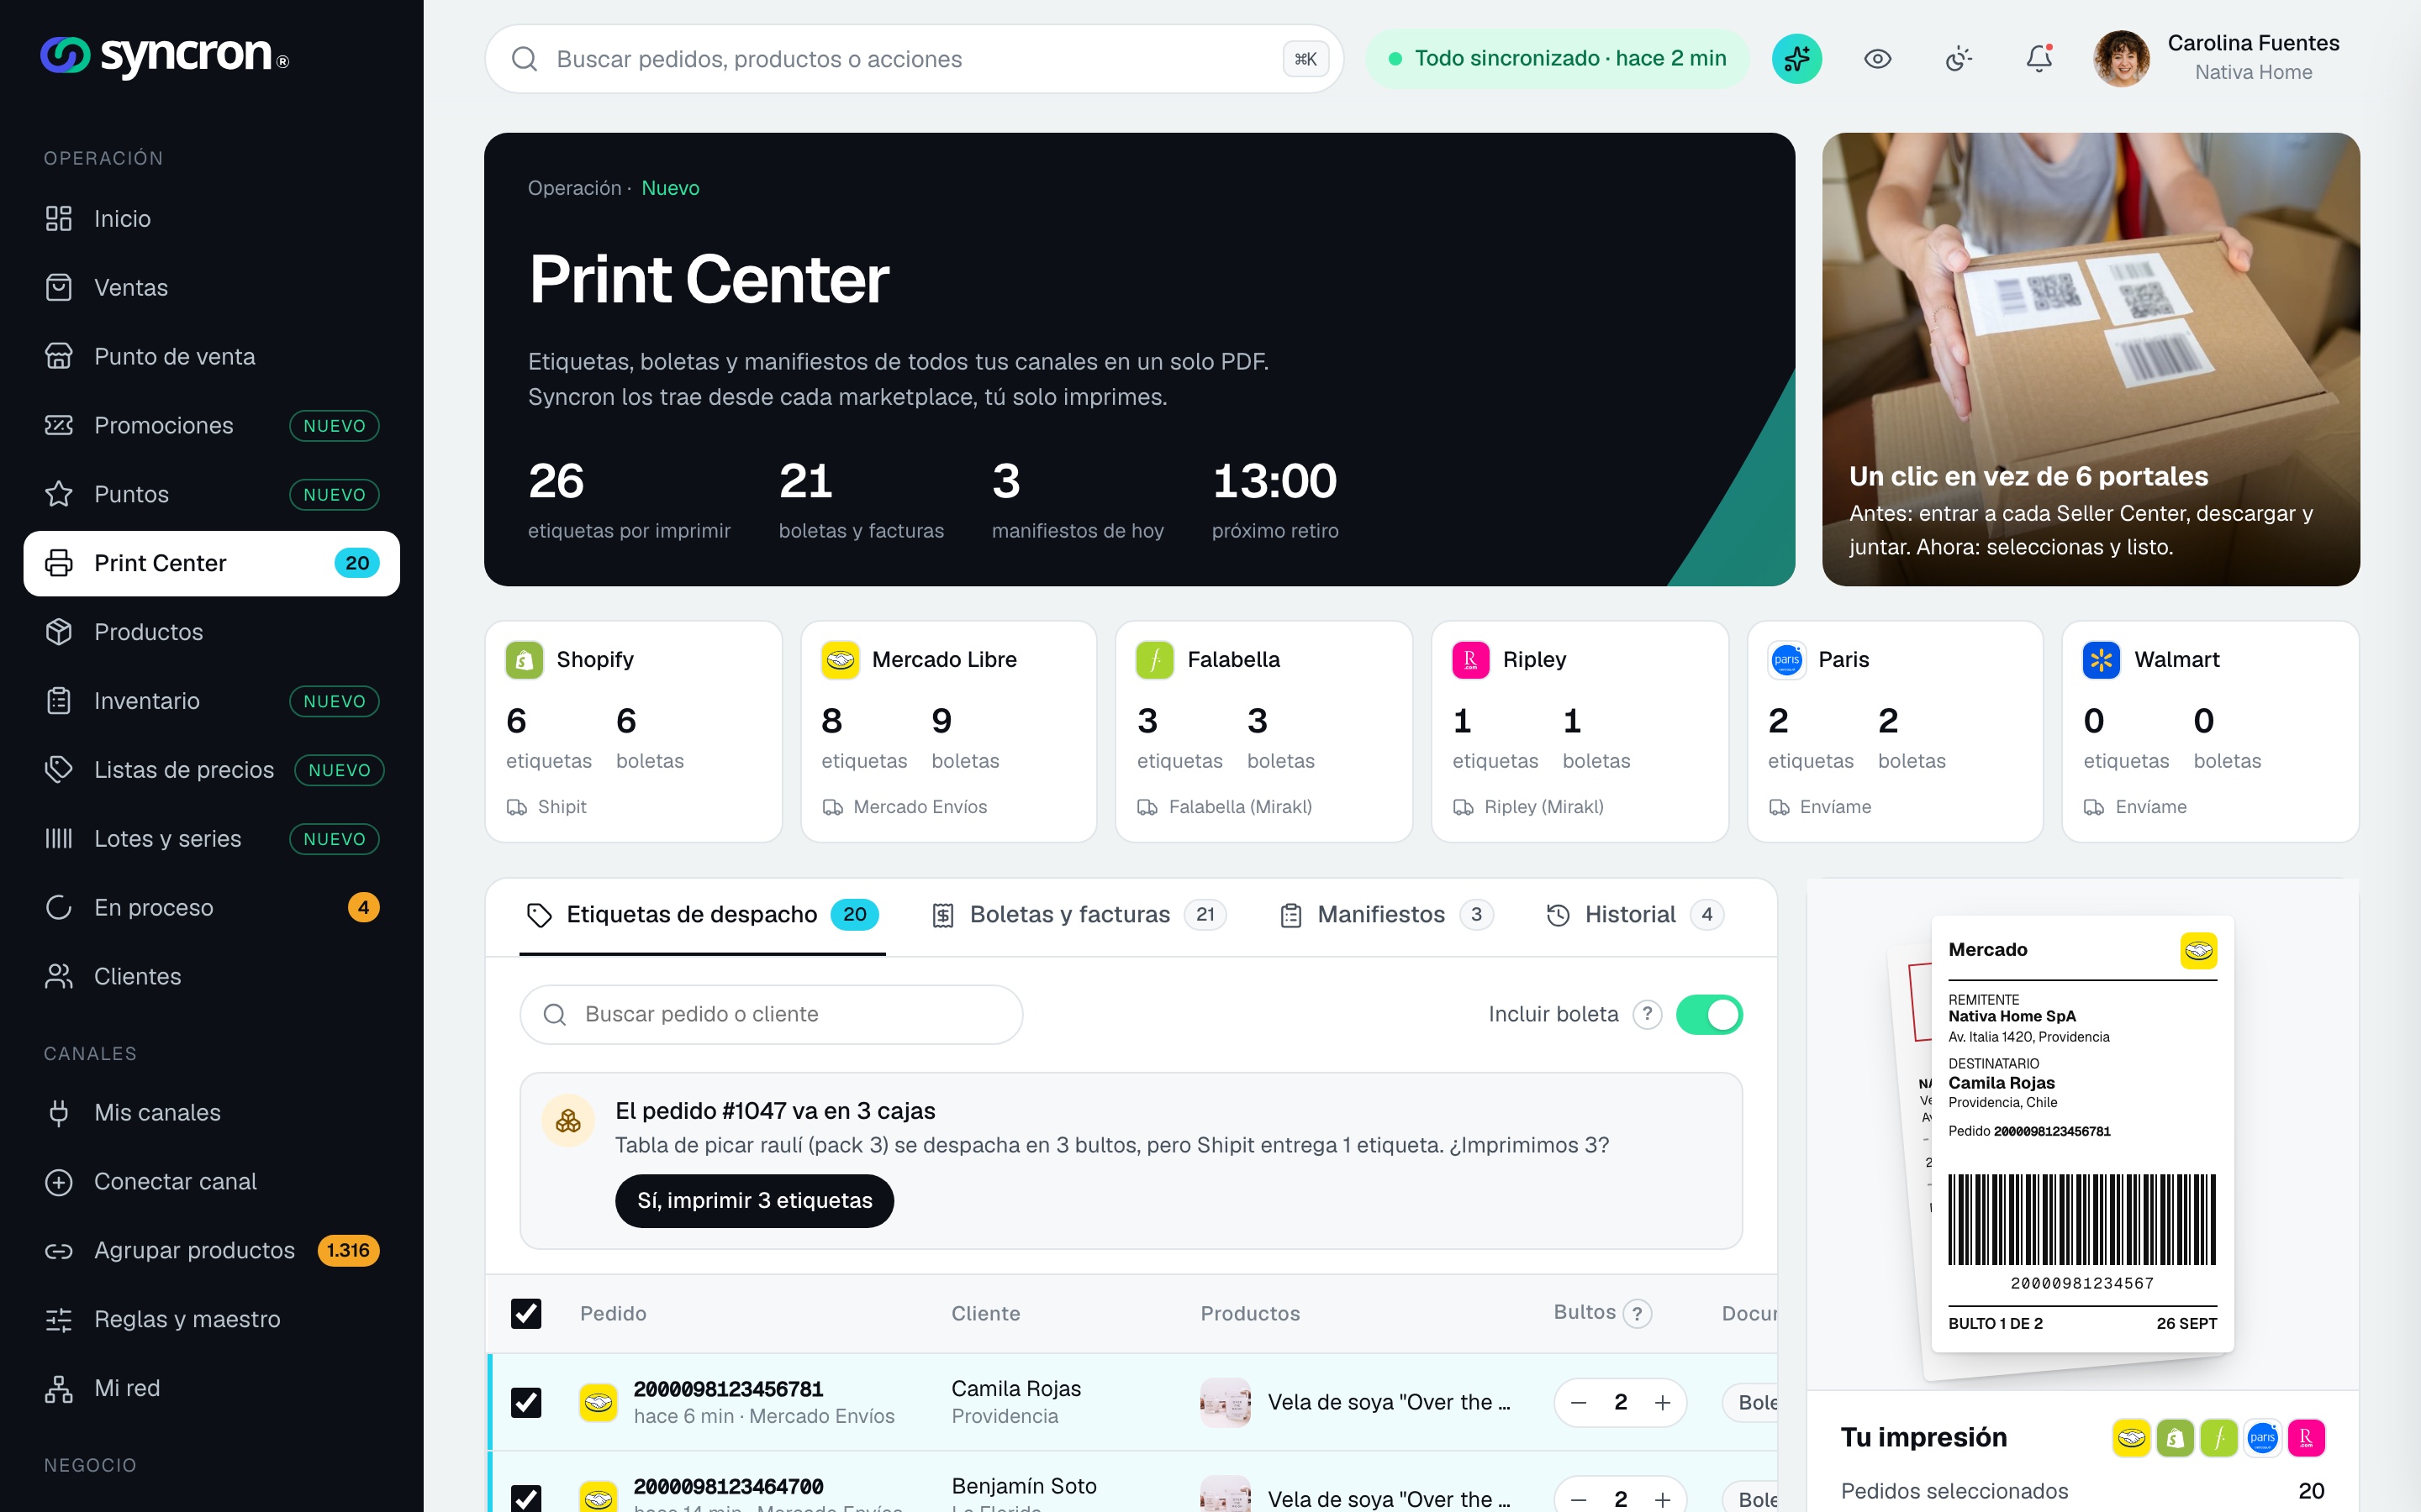Click the Syncron logo
The width and height of the screenshot is (2421, 1512).
pos(165,56)
